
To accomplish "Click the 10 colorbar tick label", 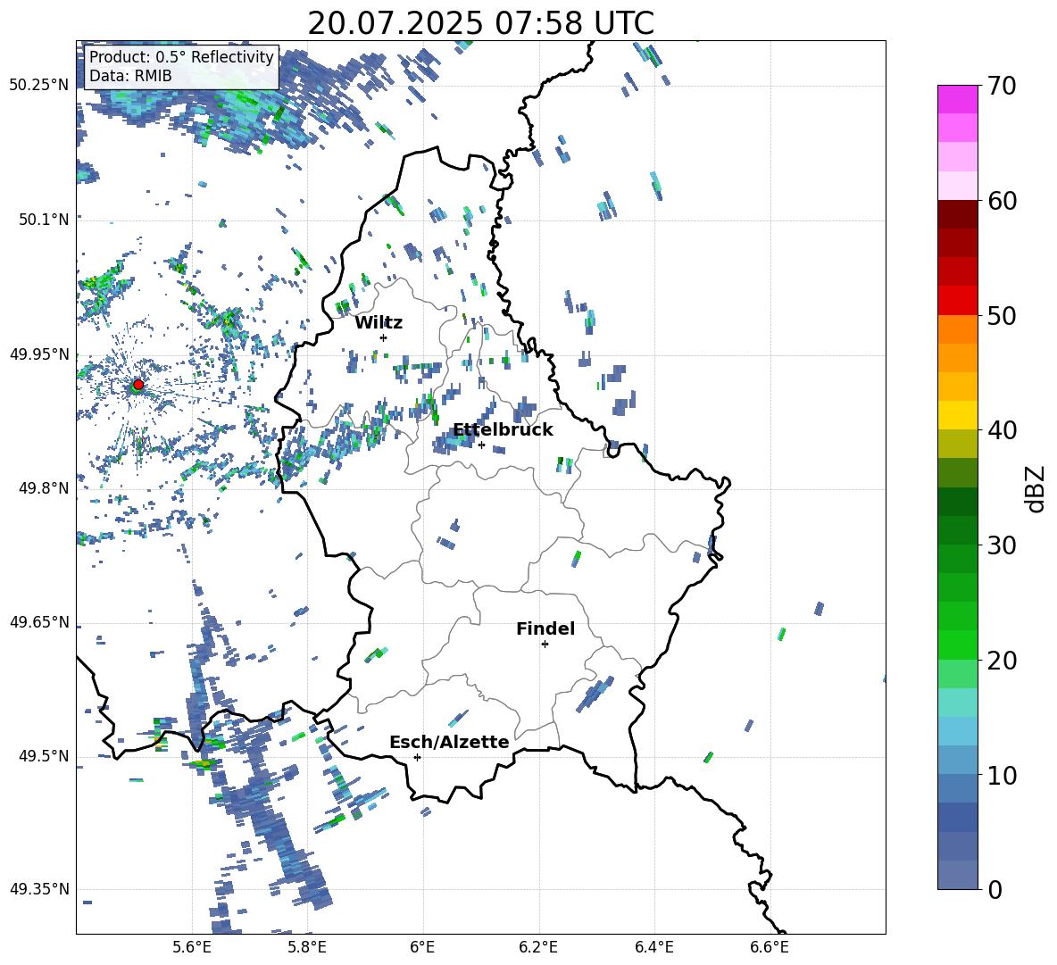I will click(1002, 775).
